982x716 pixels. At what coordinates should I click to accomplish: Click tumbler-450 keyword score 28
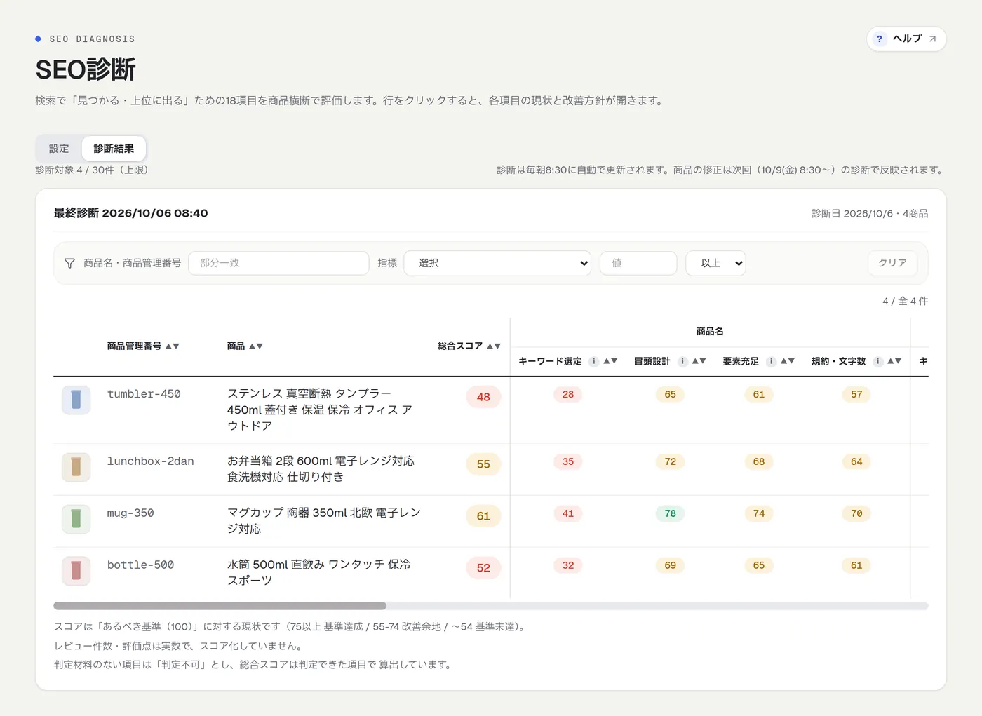pos(568,394)
